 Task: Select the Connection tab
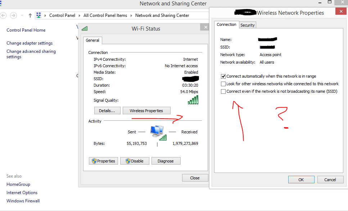(226, 24)
